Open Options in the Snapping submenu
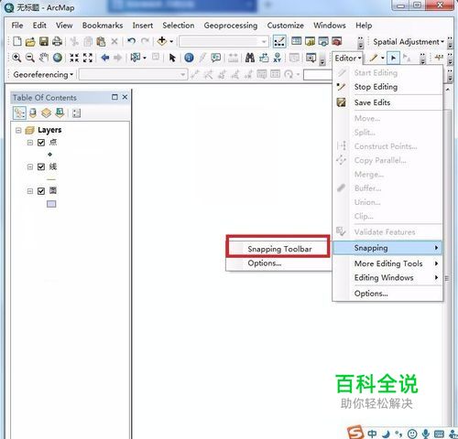Viewport: 458px width, 439px height. click(278, 263)
